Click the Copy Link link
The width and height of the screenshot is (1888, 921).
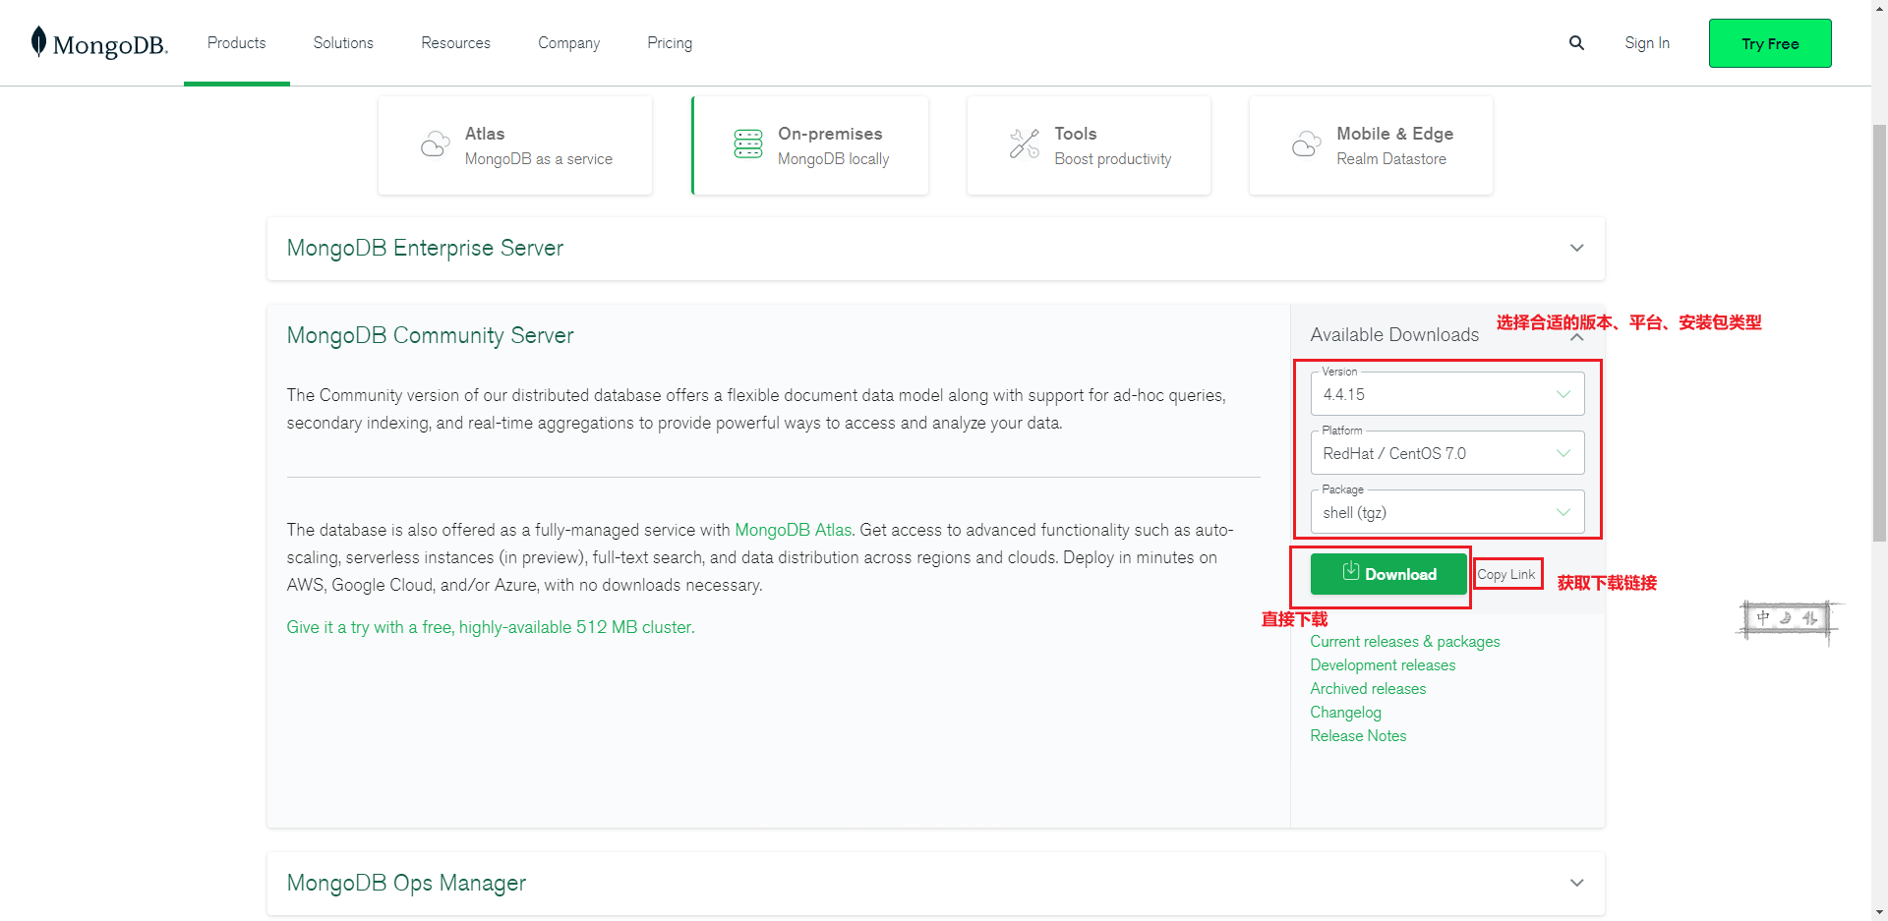tap(1506, 574)
